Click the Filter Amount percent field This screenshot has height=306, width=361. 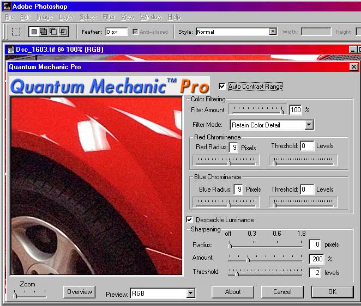296,109
